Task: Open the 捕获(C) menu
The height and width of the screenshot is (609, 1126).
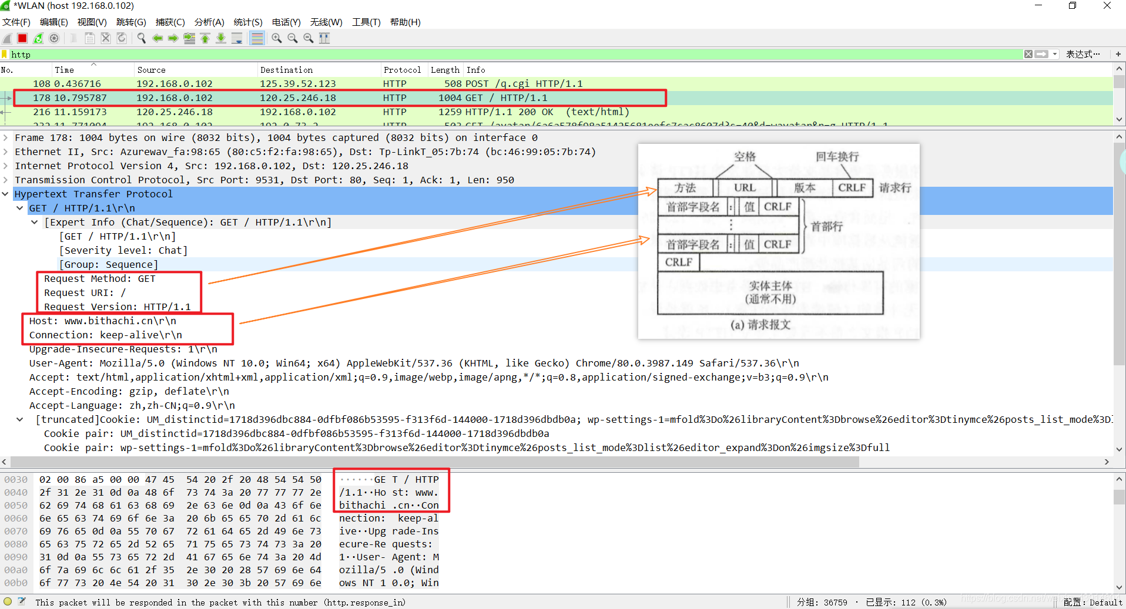Action: point(170,22)
